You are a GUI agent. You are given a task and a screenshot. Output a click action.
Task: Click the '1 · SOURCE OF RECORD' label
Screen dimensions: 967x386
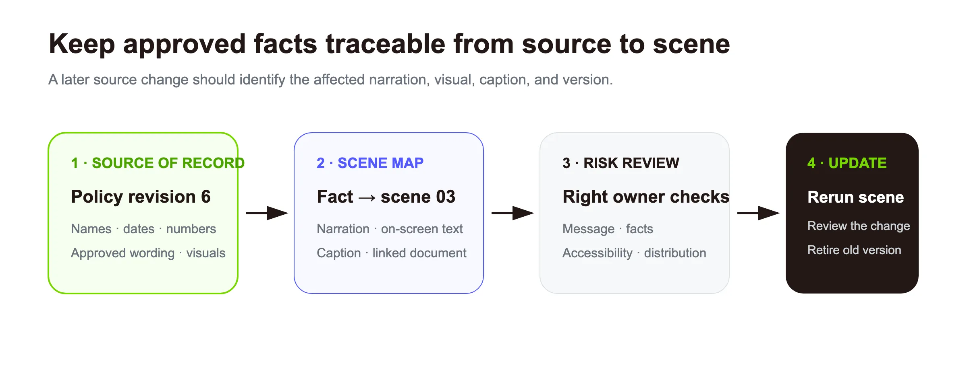pos(158,163)
